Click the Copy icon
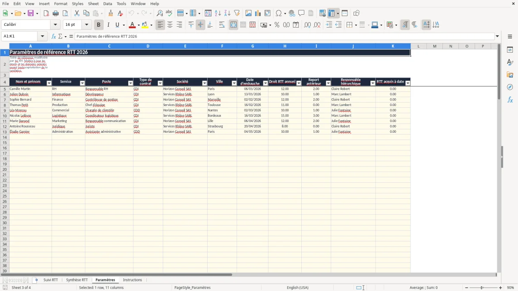 click(x=86, y=13)
